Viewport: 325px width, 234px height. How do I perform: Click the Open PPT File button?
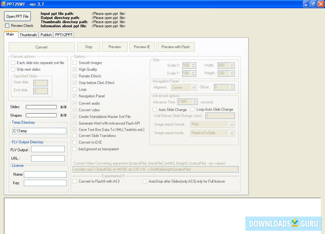coord(17,16)
